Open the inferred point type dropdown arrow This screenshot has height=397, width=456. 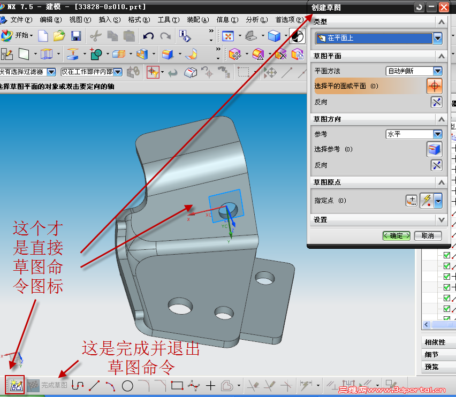pos(438,201)
